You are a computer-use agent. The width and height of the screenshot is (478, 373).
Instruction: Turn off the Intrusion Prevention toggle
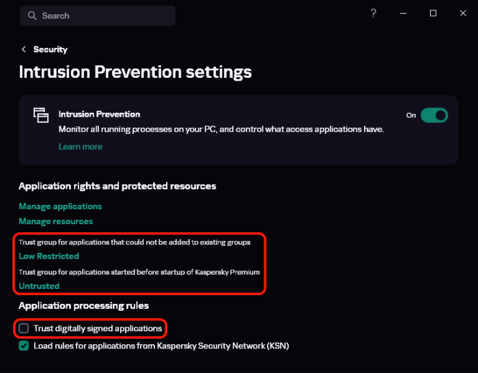tap(434, 115)
